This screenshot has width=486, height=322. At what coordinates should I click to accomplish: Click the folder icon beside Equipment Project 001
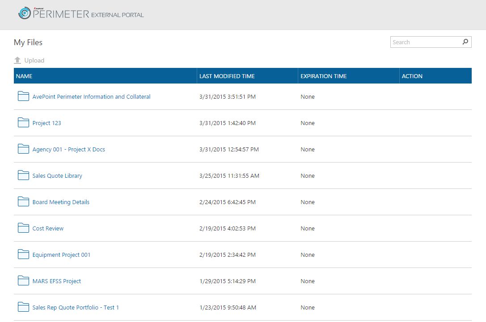click(23, 255)
